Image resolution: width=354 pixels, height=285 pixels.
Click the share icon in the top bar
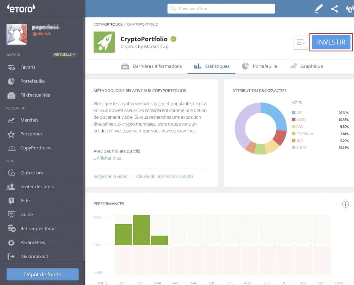click(334, 9)
